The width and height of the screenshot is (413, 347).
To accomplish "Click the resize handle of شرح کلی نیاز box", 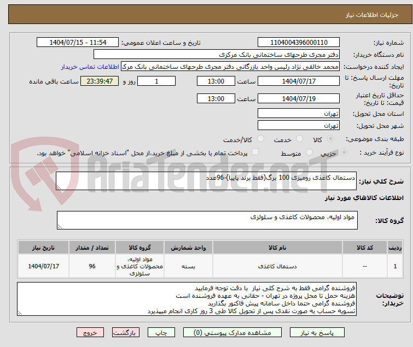I will click(x=59, y=187).
